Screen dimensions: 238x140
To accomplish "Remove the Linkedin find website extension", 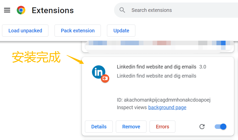I will 131,127.
